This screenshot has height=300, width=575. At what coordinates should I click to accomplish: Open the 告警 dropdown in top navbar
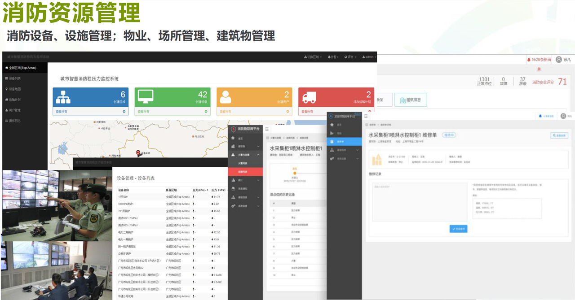pos(333,57)
